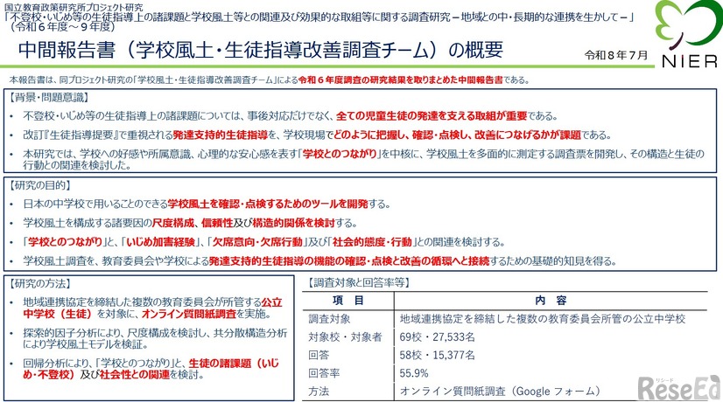Image resolution: width=723 pixels, height=402 pixels.
Task: Click red phrase いじめ加害経験
Action: [160, 242]
